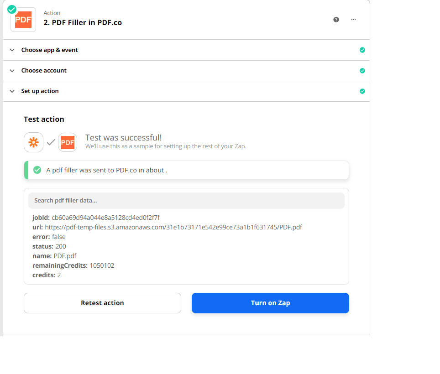Click green check on Choose app & event

(x=362, y=50)
